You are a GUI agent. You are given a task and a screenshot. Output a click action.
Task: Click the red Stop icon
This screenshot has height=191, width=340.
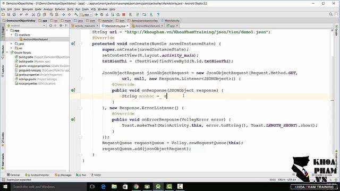coord(124,14)
